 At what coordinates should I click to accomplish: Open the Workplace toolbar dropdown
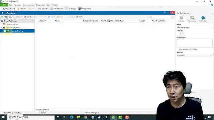coord(57,9)
